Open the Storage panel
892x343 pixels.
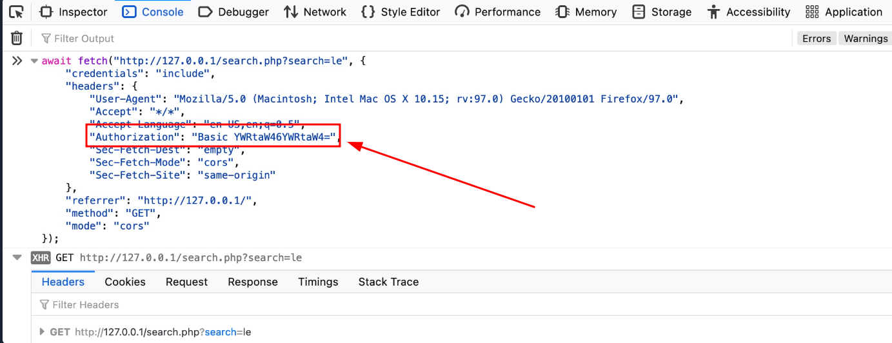662,12
